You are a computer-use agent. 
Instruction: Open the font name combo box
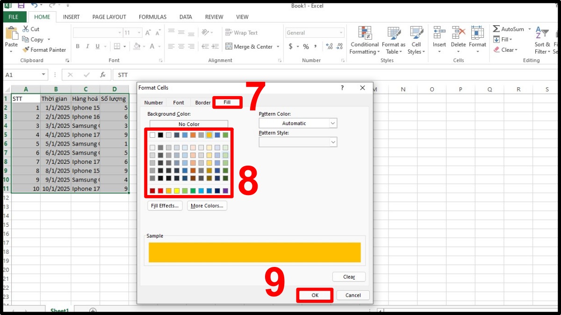pyautogui.click(x=97, y=33)
